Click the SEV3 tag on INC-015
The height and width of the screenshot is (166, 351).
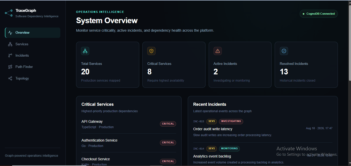211,121
